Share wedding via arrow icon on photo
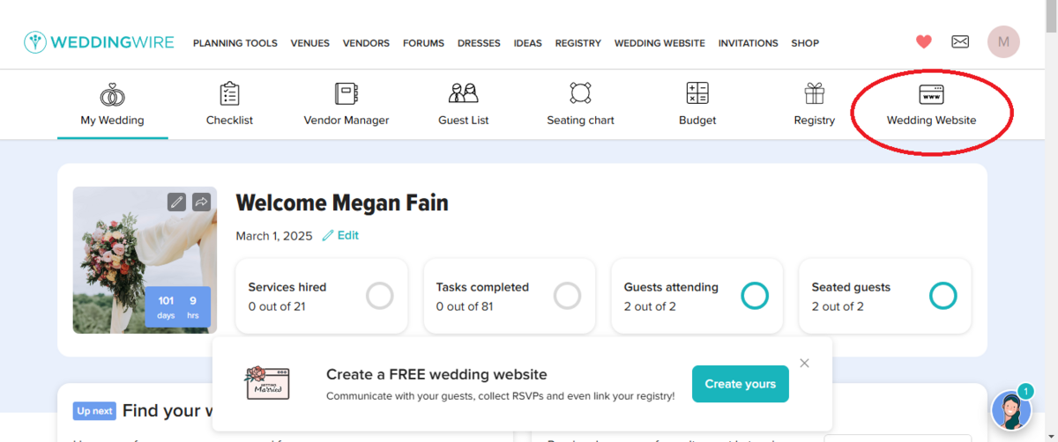The image size is (1058, 442). (x=201, y=202)
